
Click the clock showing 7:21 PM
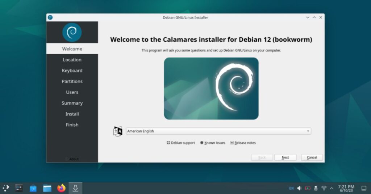(x=346, y=188)
